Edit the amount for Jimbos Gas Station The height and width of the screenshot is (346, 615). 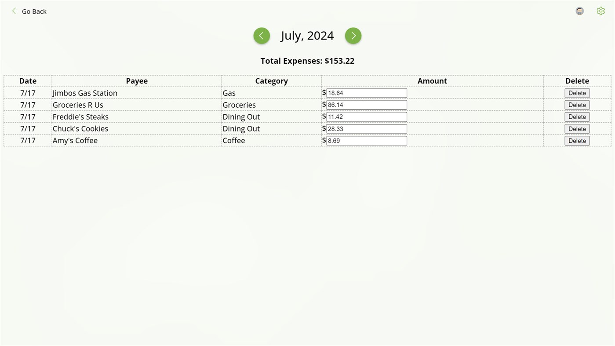coord(367,93)
